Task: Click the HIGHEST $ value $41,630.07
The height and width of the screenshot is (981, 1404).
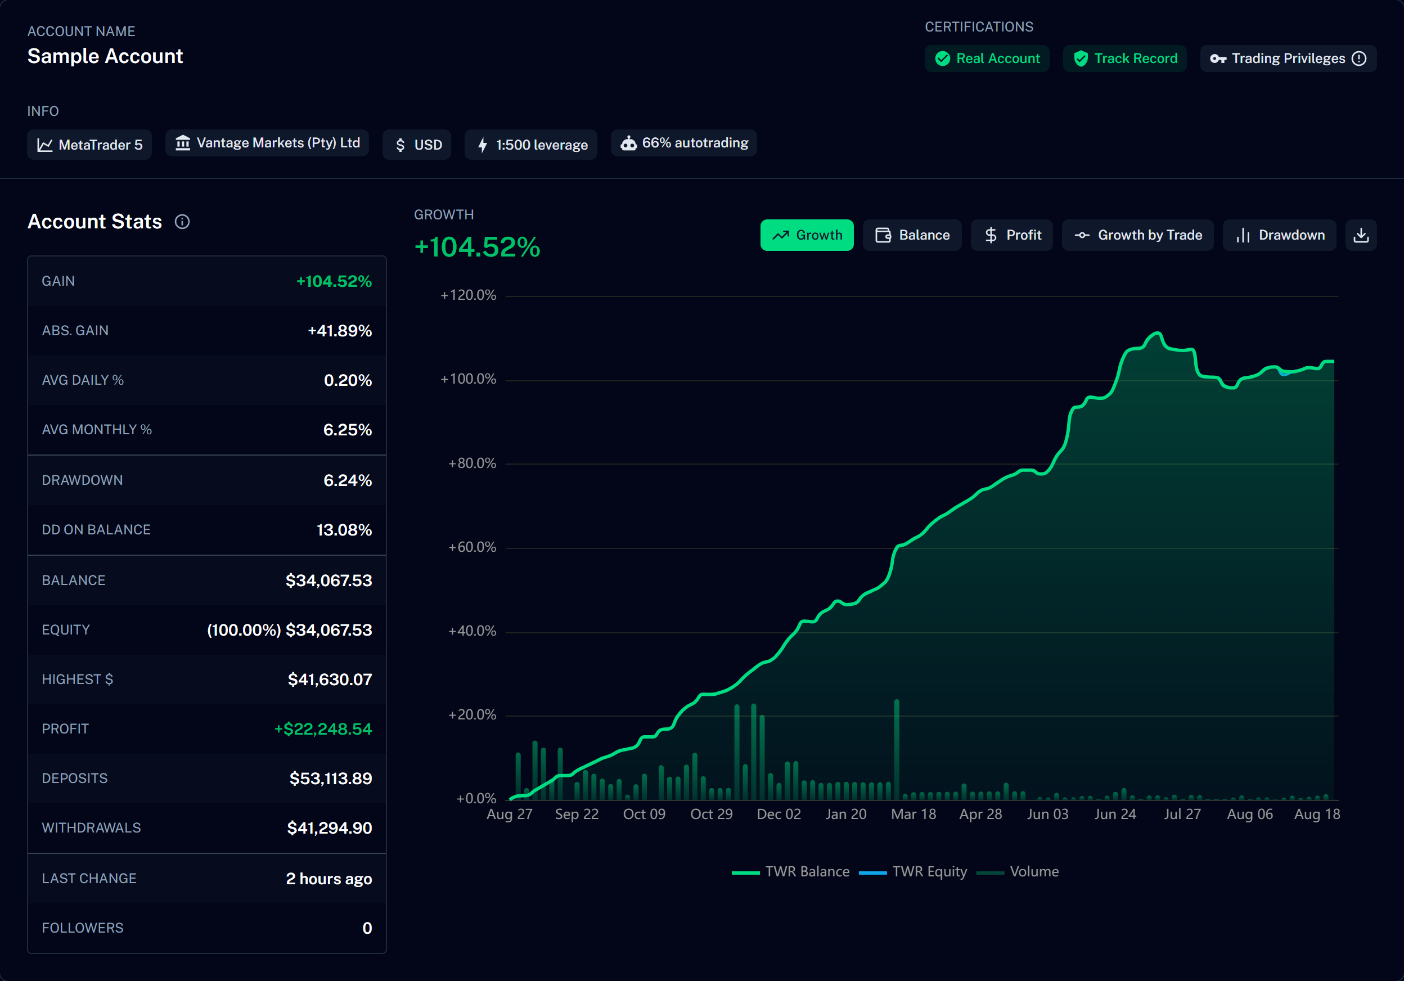Action: click(x=330, y=679)
